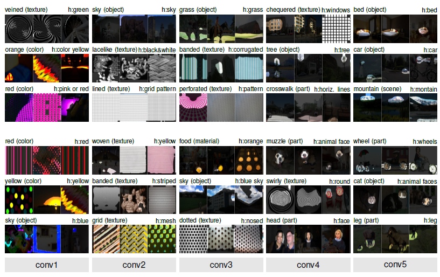
Task: Click the 'h:montain' annotation
Action: tap(424, 89)
